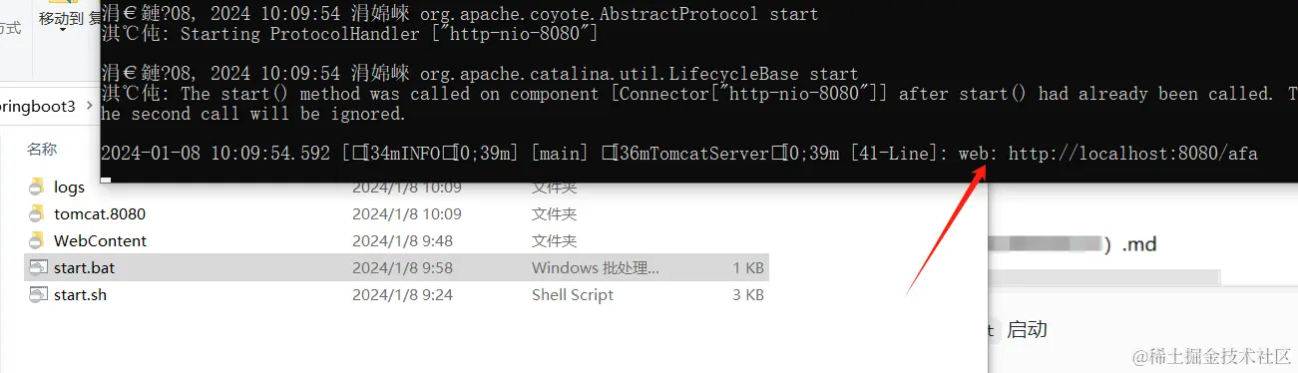This screenshot has height=373, width=1298.
Task: Sort files by the 名称 column header
Action: pyautogui.click(x=42, y=149)
